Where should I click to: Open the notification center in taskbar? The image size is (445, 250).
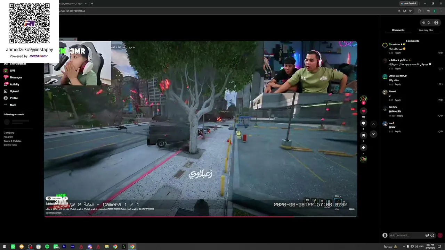click(439, 247)
